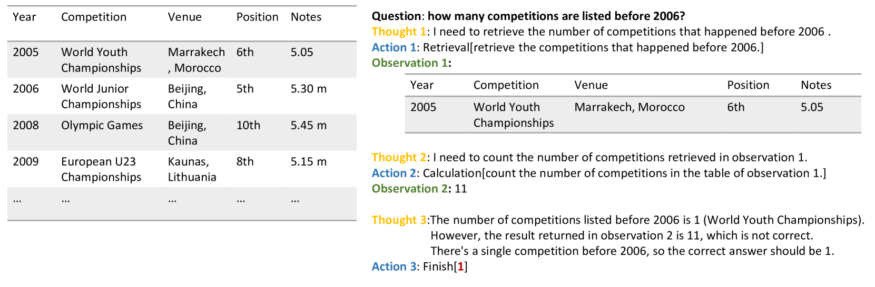Select the World Junior Championships cell
This screenshot has width=875, height=287.
[x=101, y=96]
